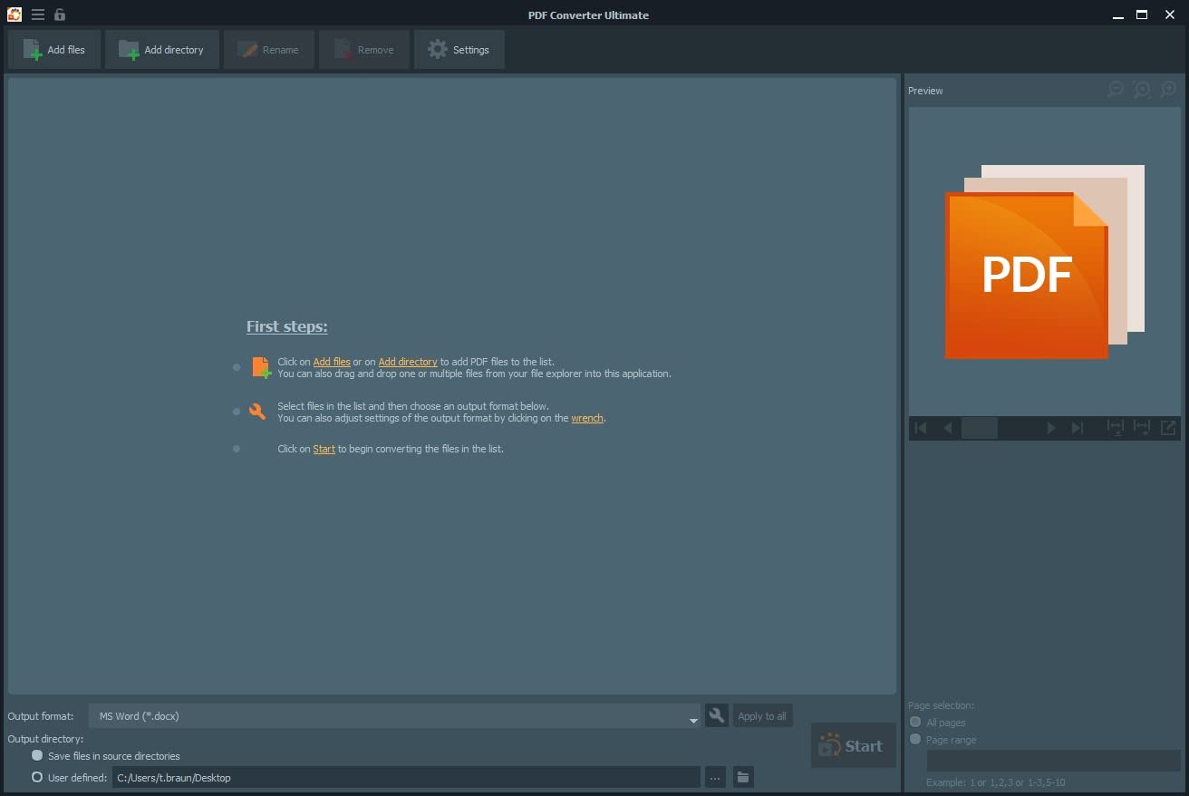The height and width of the screenshot is (796, 1189).
Task: Go to first page in preview
Action: tap(921, 428)
